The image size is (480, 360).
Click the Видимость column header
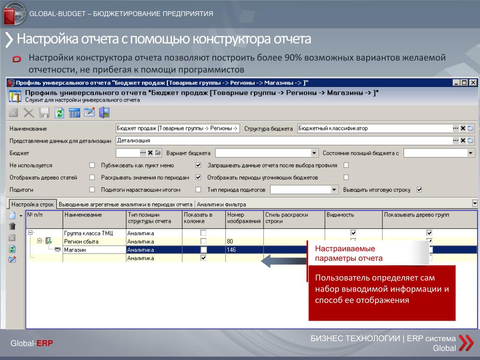353,219
